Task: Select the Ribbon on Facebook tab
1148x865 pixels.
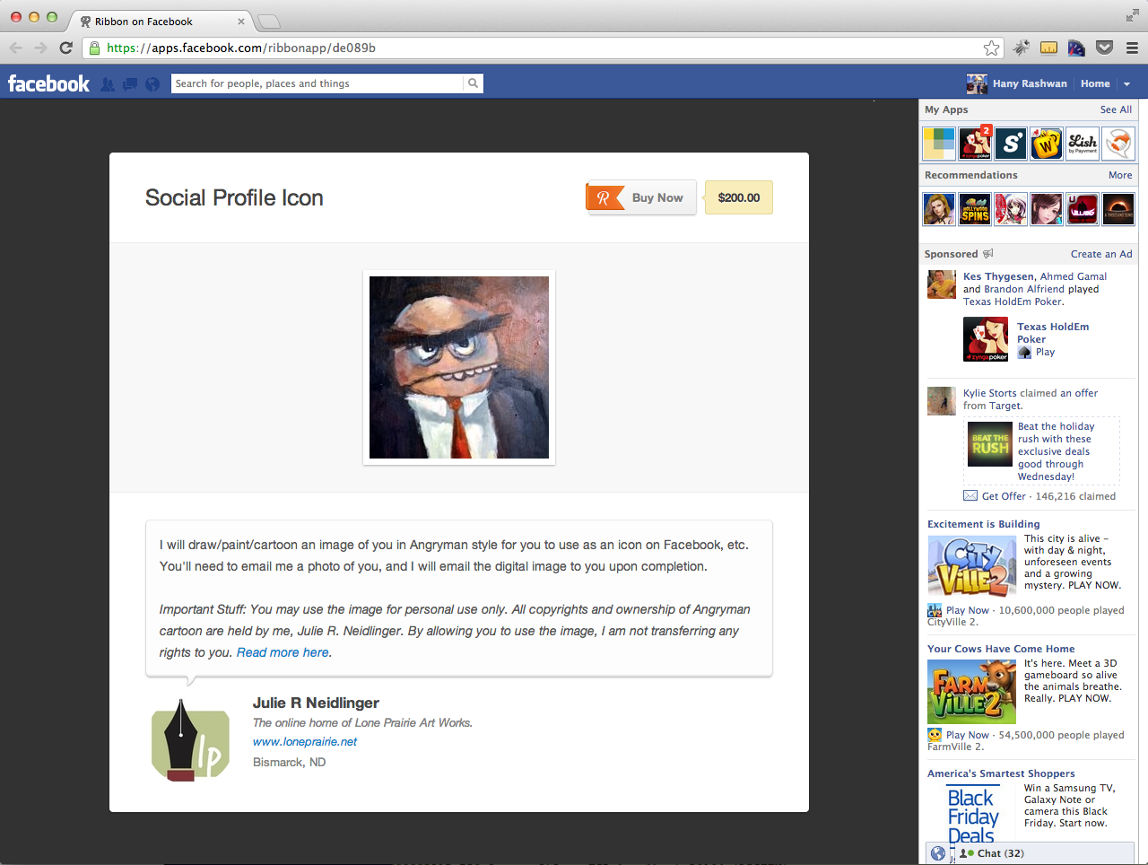Action: (x=161, y=22)
